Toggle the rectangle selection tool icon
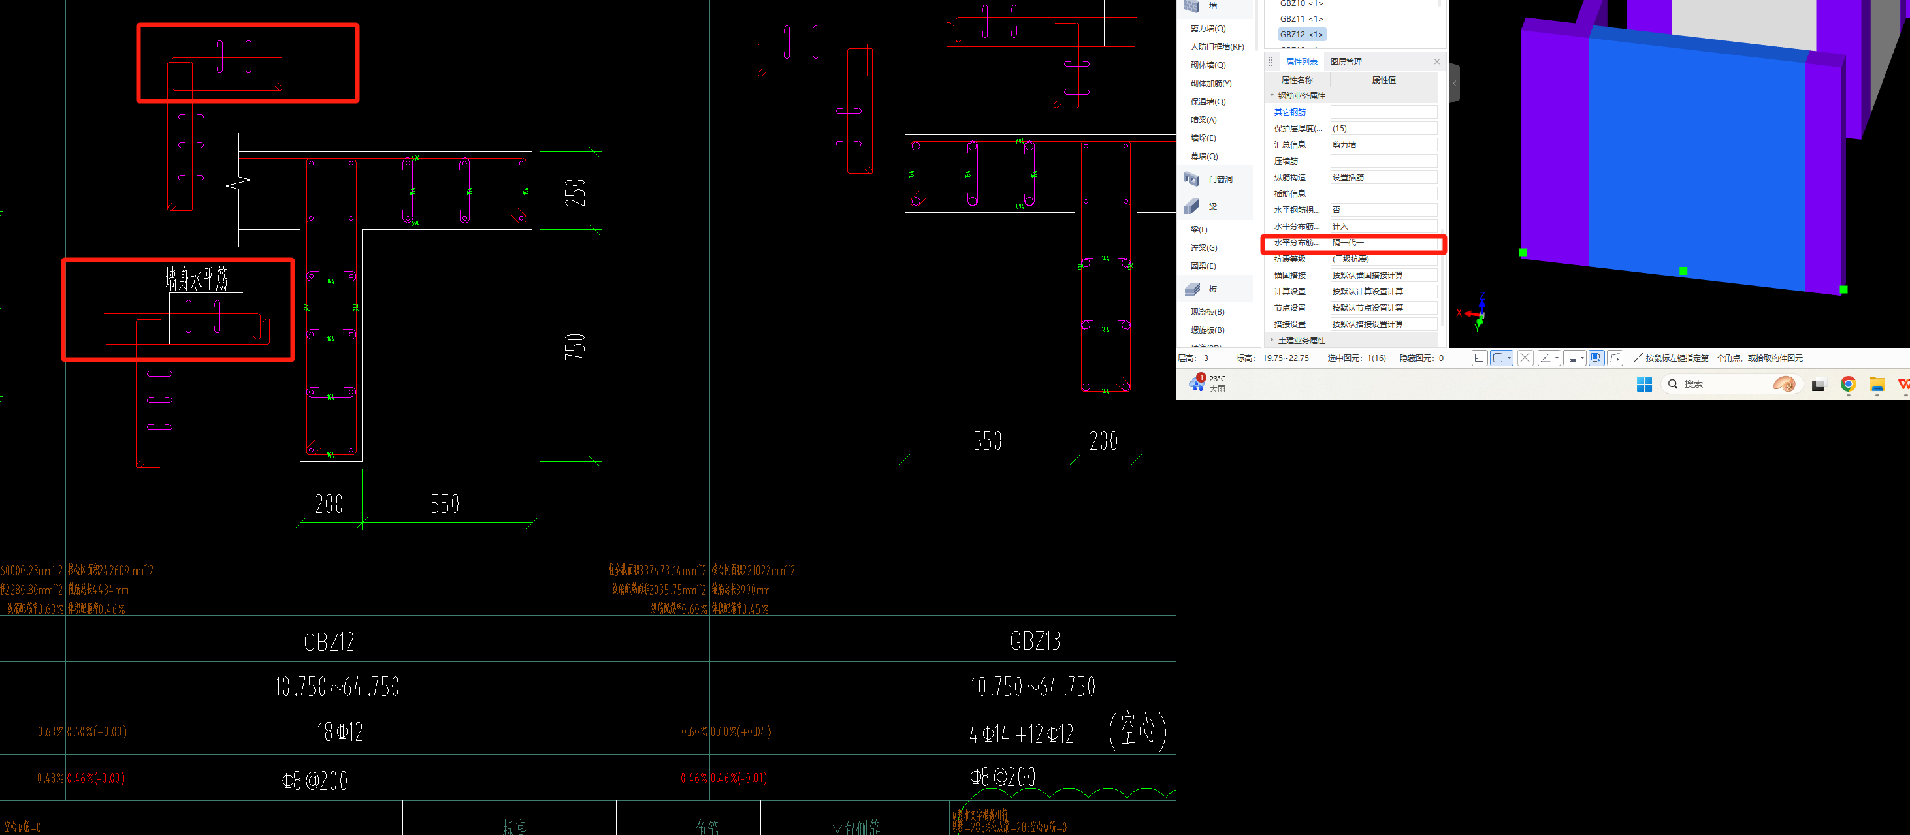Viewport: 1910px width, 835px height. (1498, 358)
